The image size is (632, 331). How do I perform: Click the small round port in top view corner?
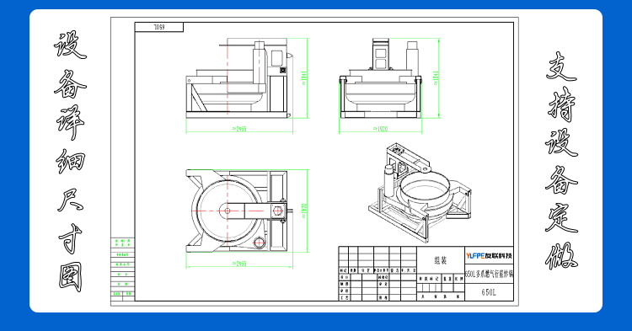260,243
